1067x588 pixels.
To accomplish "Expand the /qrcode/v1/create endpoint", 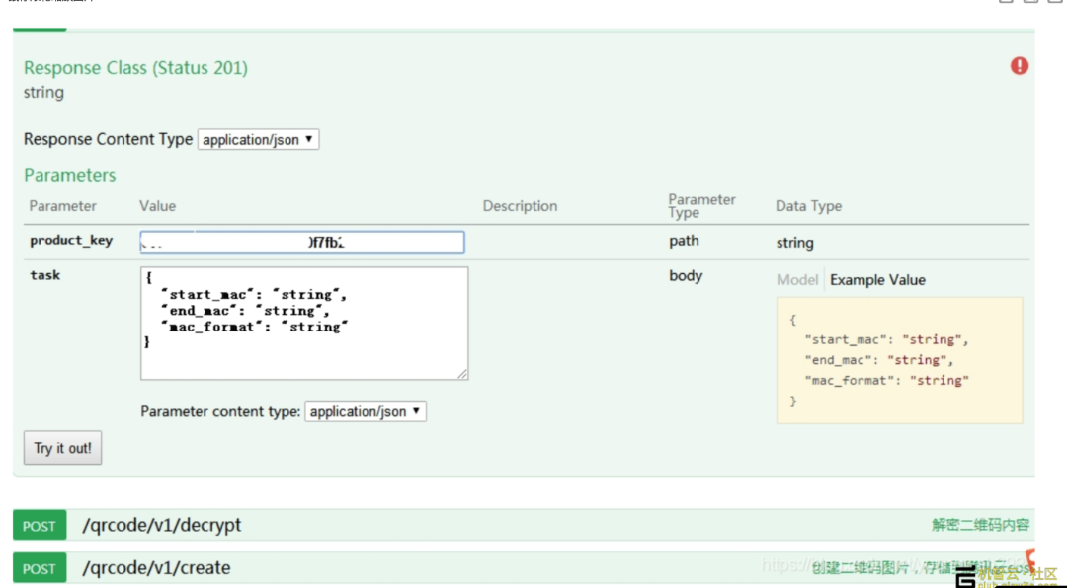I will tap(156, 568).
